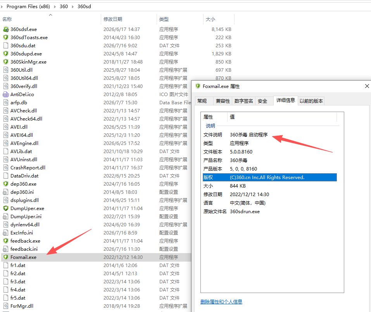Screen dimensions: 371x312
Task: Switch to the 详细信息 tab
Action: click(286, 100)
